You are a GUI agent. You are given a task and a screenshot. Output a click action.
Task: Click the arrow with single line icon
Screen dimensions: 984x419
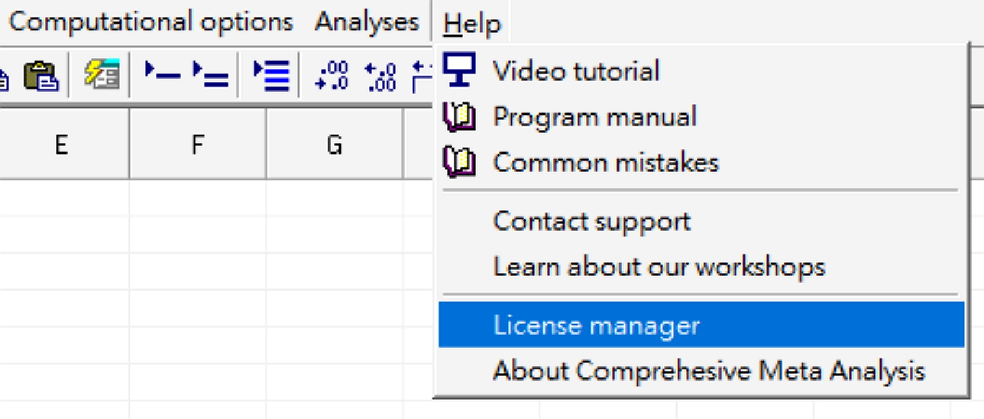[x=161, y=75]
